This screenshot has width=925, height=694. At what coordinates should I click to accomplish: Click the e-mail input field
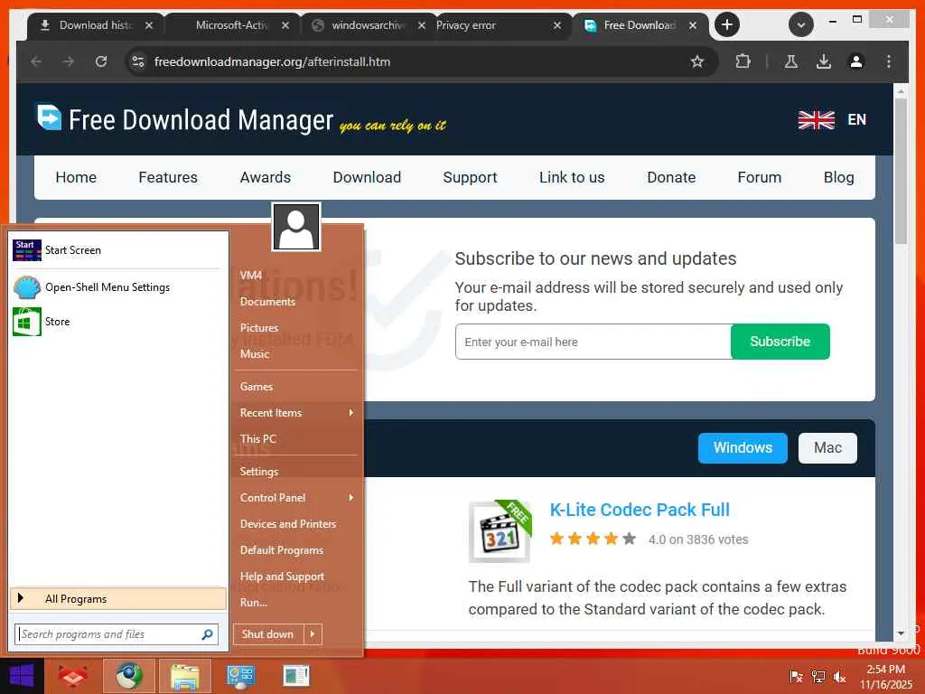[593, 342]
